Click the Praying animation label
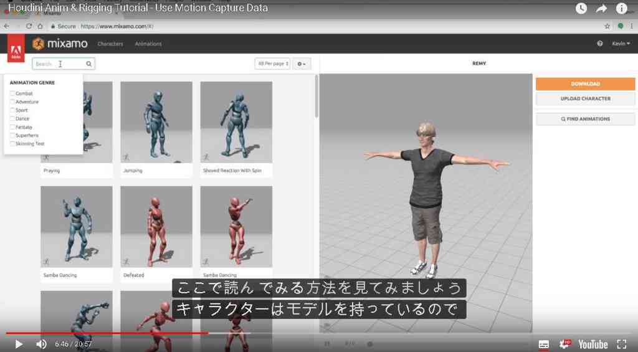Screen dimensions: 638x352 coord(52,171)
